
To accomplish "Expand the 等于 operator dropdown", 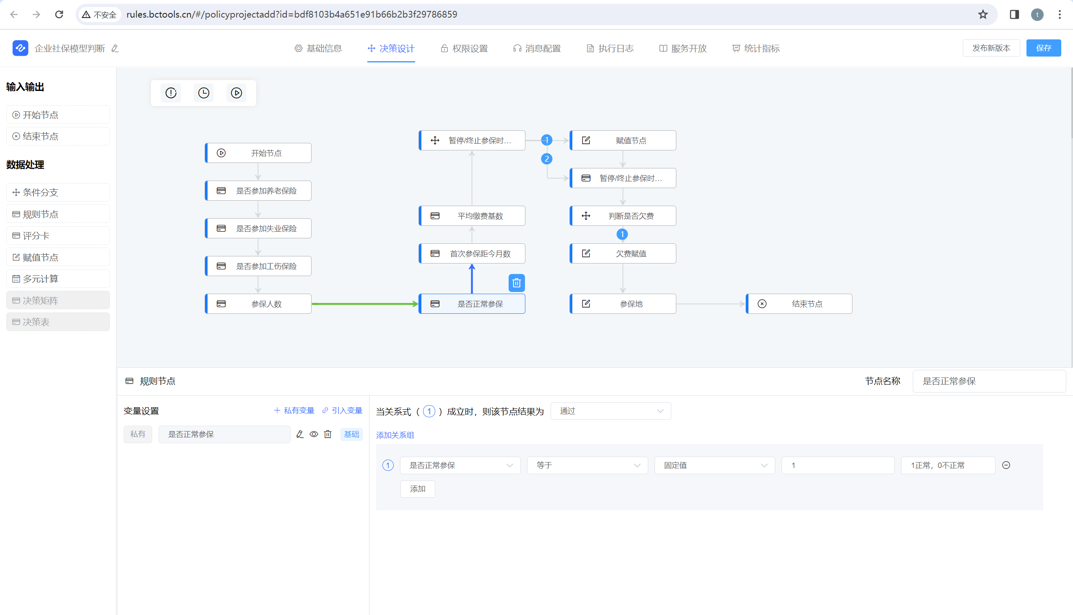I will coord(587,465).
